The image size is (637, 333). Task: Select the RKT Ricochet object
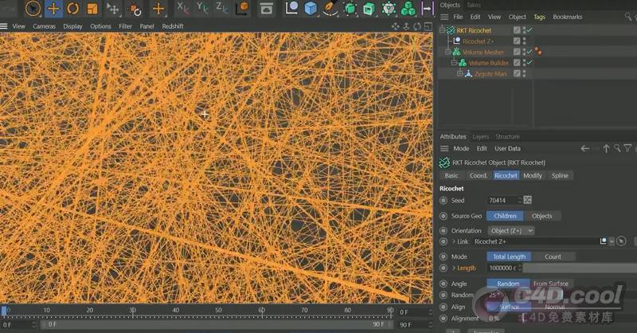(474, 30)
